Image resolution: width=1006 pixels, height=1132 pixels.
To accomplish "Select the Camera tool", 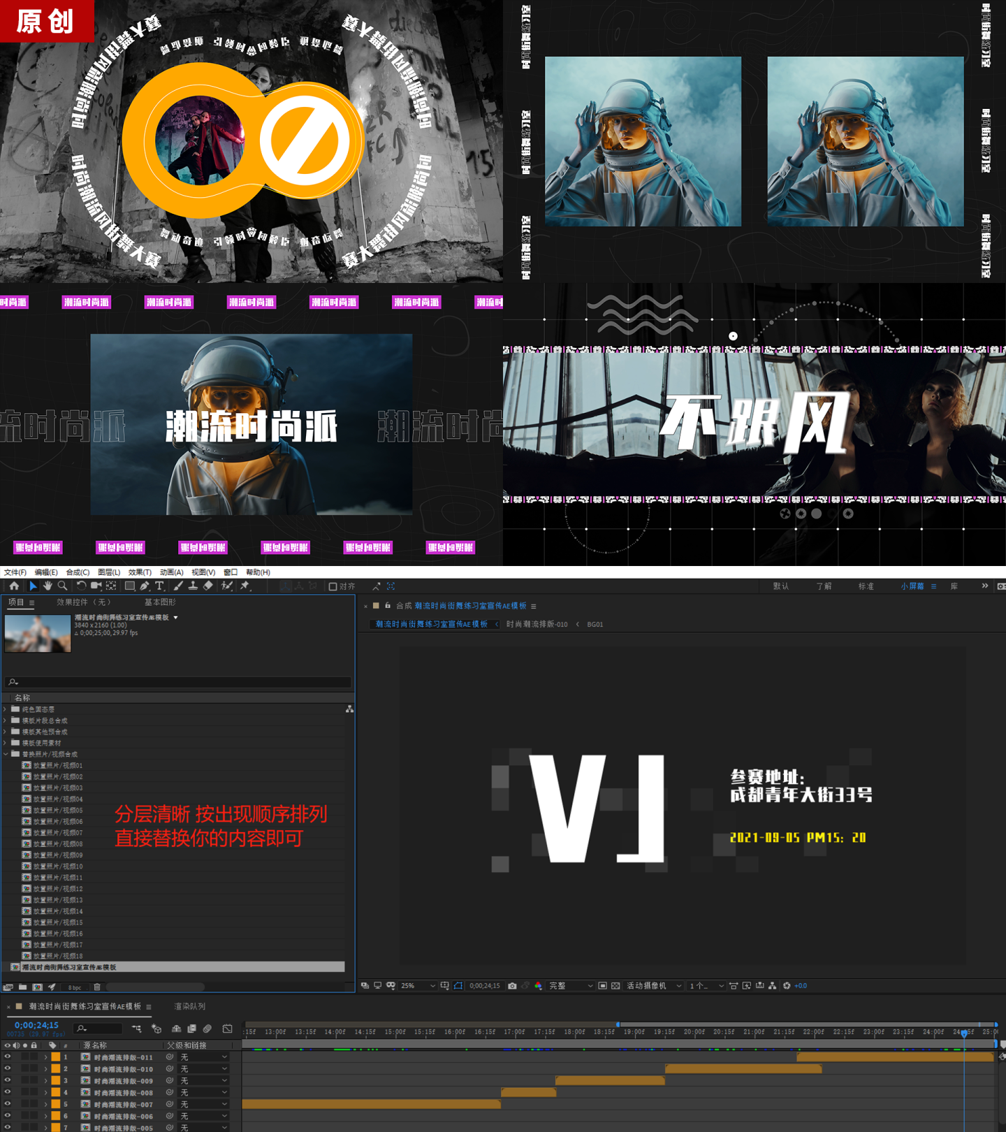I will [x=96, y=586].
